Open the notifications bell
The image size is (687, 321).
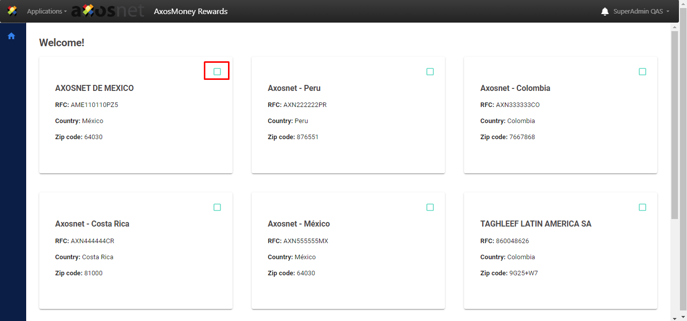(605, 12)
